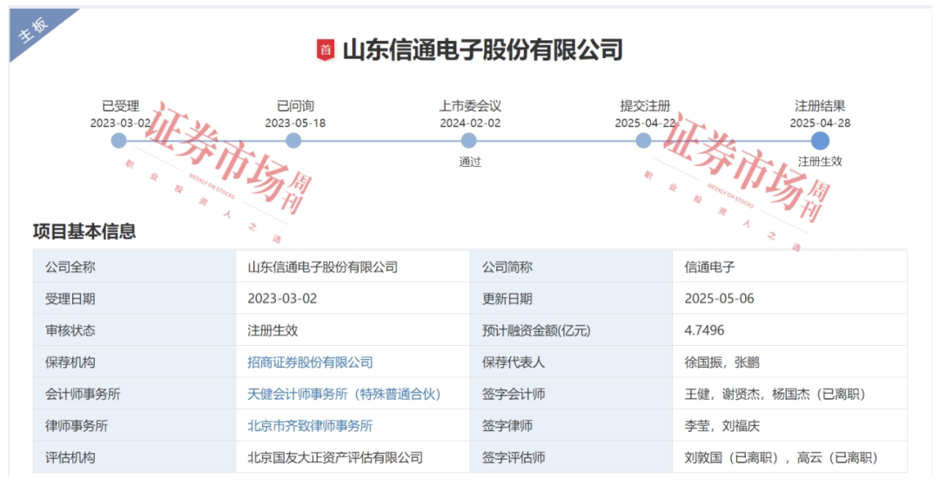Click the 2023-03-02 value in 受理日期 row
Image resolution: width=940 pixels, height=485 pixels.
(352, 299)
